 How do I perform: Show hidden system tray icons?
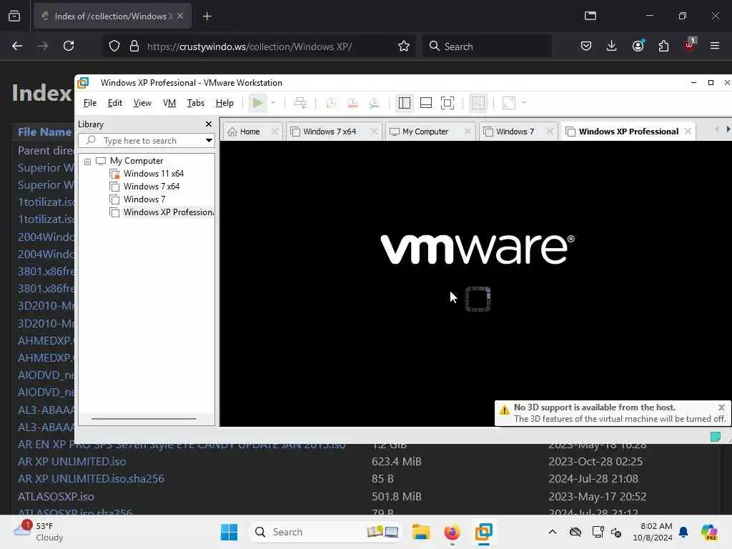[x=553, y=532]
